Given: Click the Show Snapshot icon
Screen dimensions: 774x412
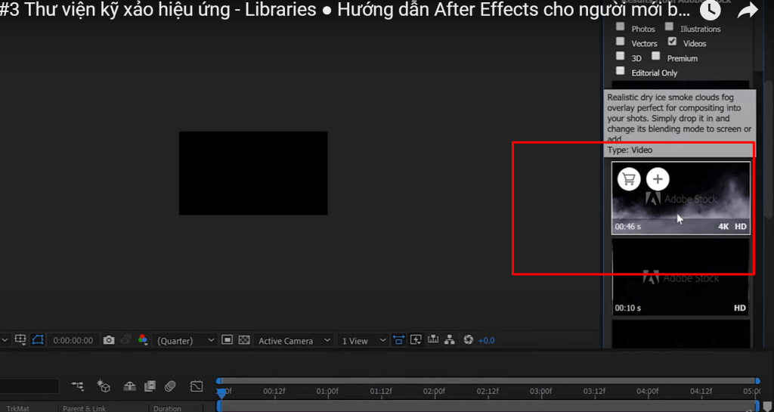Looking at the screenshot, I should [126, 340].
